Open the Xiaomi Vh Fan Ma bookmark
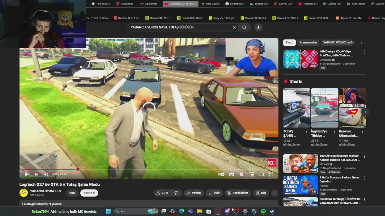Viewport: 385px width, 216px height. (350, 18)
